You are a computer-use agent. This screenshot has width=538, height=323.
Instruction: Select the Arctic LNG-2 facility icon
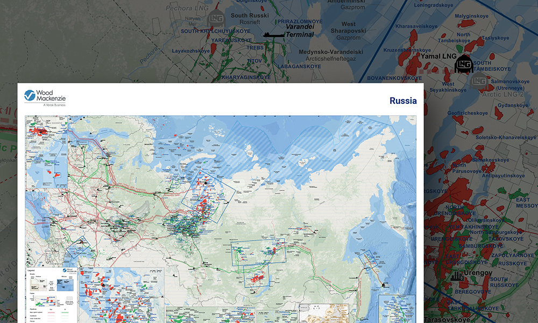click(479, 80)
